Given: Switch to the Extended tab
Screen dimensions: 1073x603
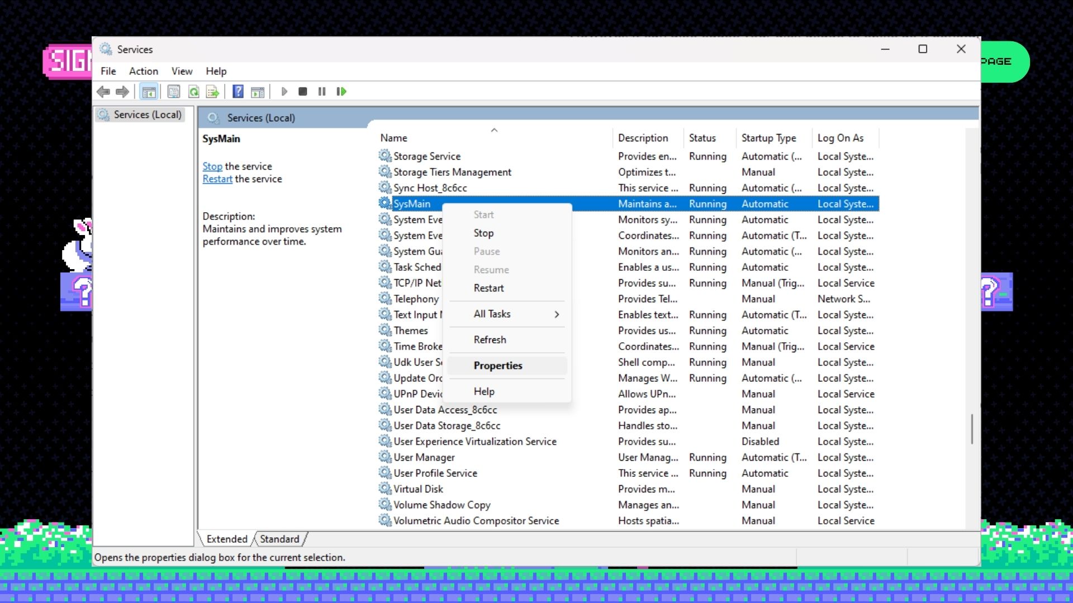Looking at the screenshot, I should coord(227,539).
